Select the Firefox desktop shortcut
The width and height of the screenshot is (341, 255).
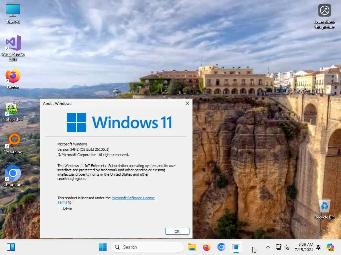tap(13, 79)
